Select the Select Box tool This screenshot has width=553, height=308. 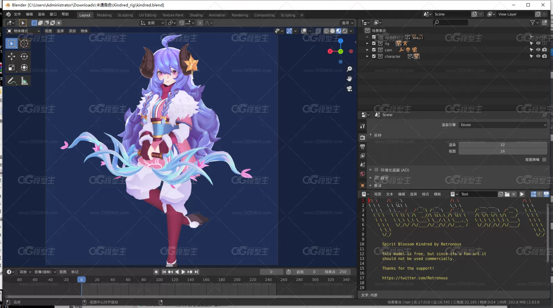click(12, 44)
